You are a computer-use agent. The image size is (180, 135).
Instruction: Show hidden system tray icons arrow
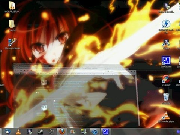[174, 132]
